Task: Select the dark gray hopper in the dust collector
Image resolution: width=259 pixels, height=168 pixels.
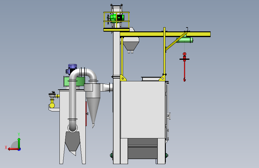Action: pos(73,141)
